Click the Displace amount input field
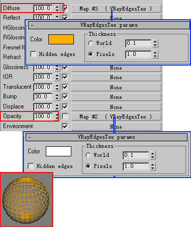The image size is (191, 227). point(43,107)
